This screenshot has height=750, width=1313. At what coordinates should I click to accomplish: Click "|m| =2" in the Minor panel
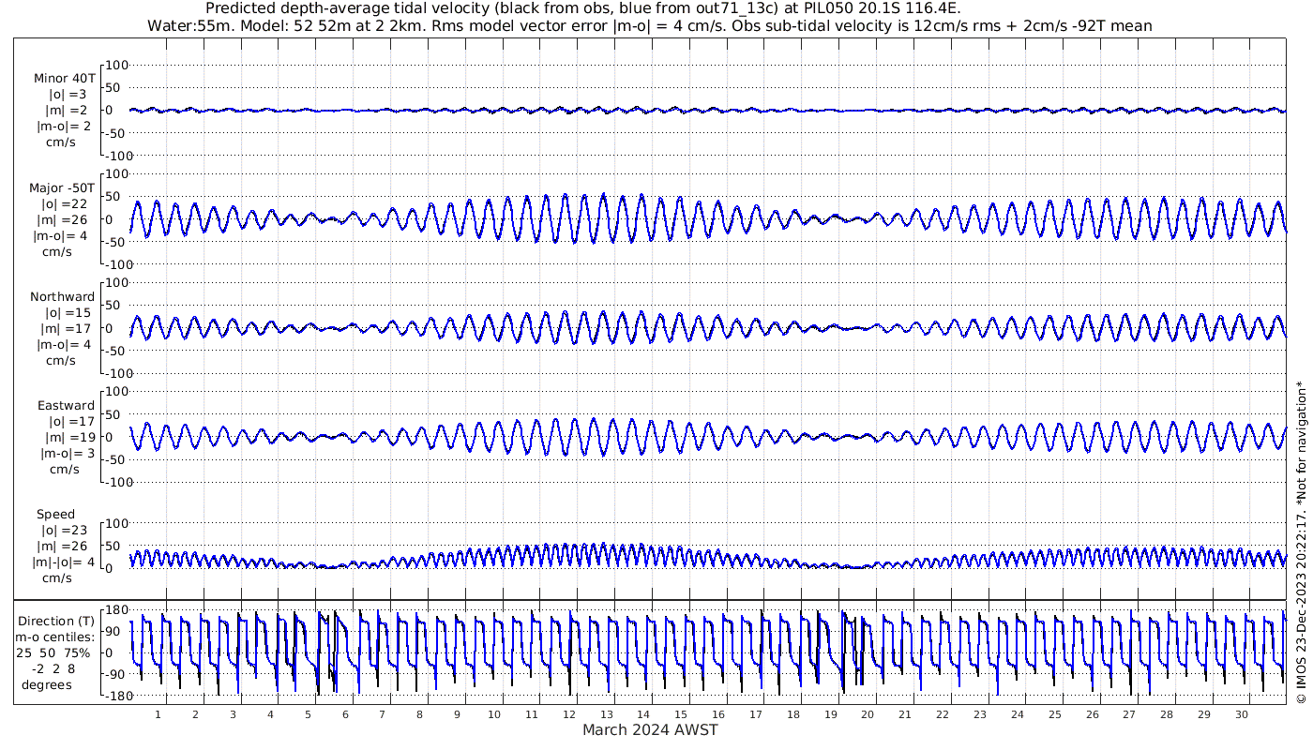(66, 111)
